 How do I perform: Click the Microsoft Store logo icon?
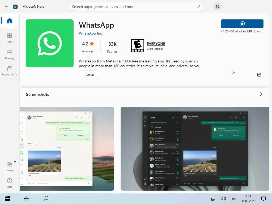click(x=15, y=7)
